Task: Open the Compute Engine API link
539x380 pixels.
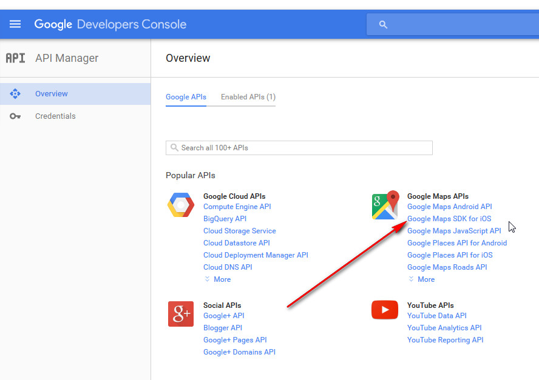Action: click(237, 207)
